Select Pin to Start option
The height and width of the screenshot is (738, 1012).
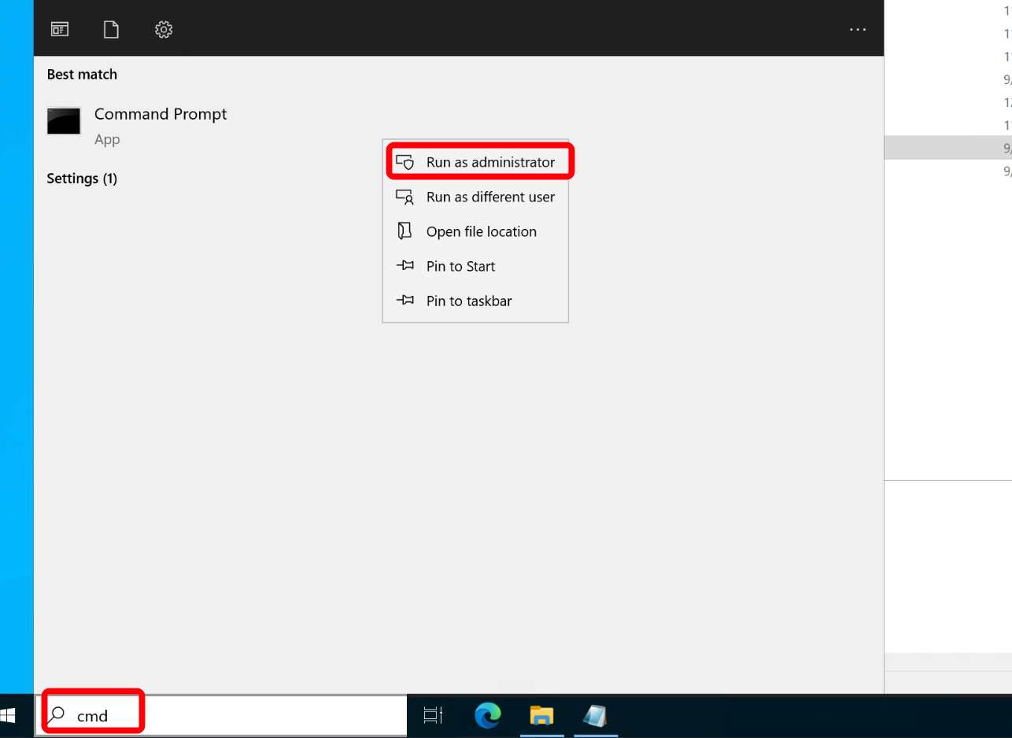460,266
